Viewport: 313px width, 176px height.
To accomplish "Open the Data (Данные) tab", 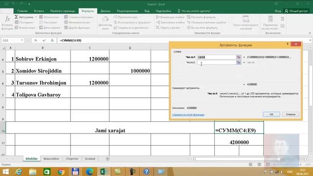I will [x=106, y=11].
